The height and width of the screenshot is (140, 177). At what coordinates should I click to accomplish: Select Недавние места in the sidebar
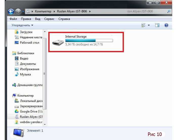tap(31, 37)
